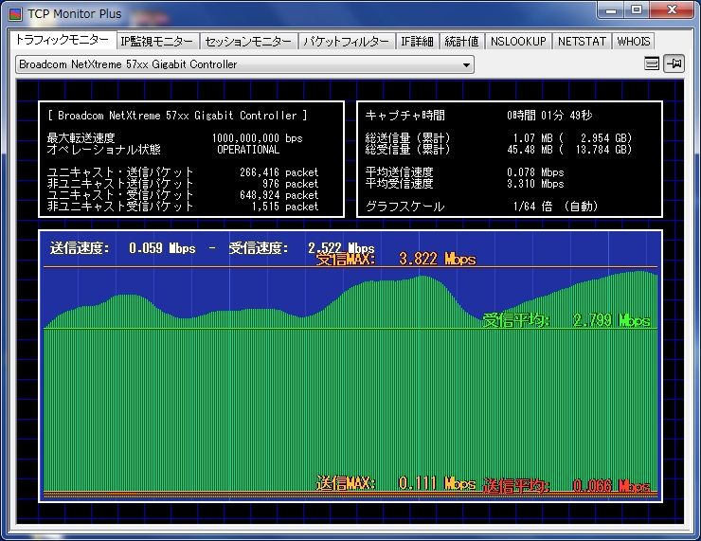Switch to the トラフィックモニター tab

click(63, 40)
